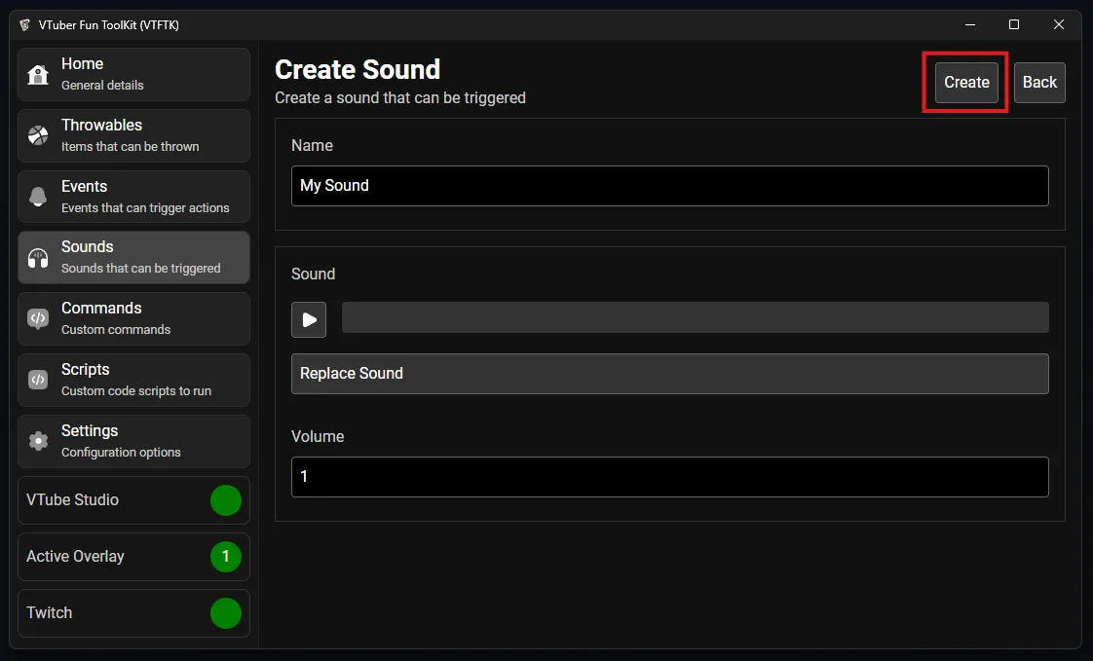Focus the Name text field
The height and width of the screenshot is (661, 1093).
669,186
